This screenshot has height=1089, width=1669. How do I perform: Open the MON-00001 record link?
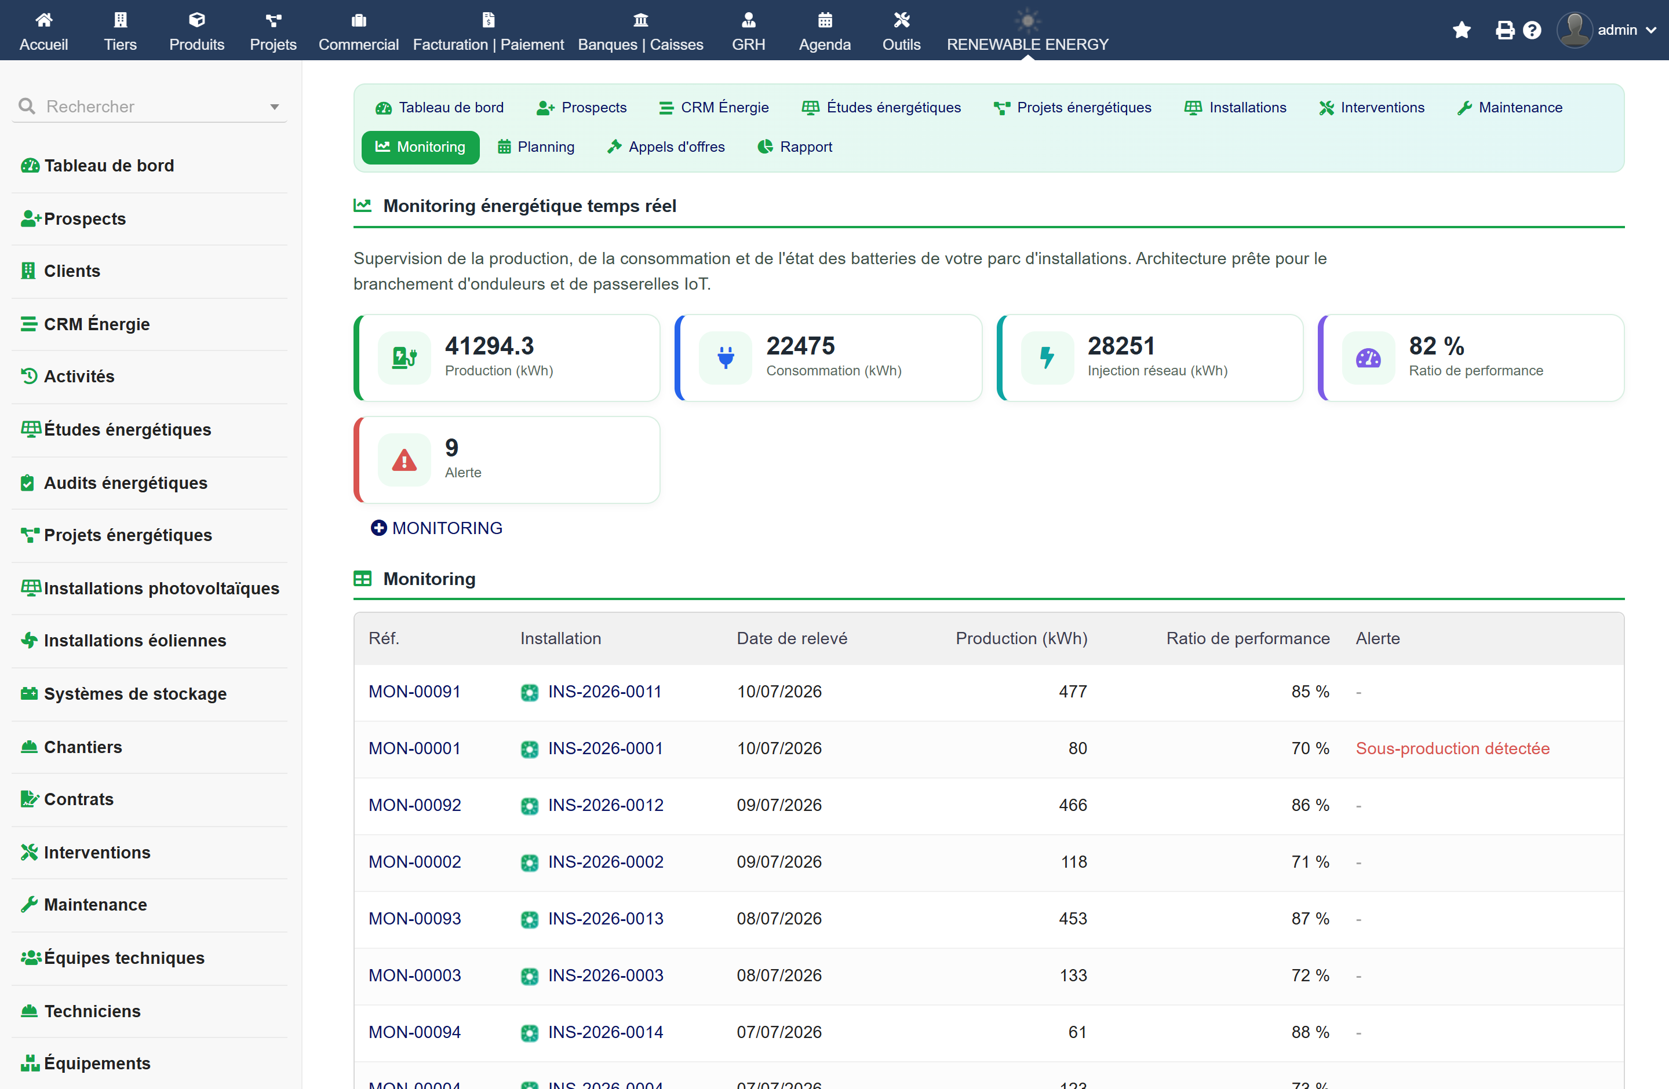(x=414, y=748)
